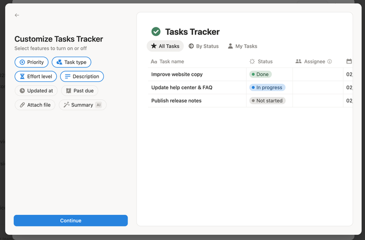Click the info icon beside Assignee

(x=330, y=62)
